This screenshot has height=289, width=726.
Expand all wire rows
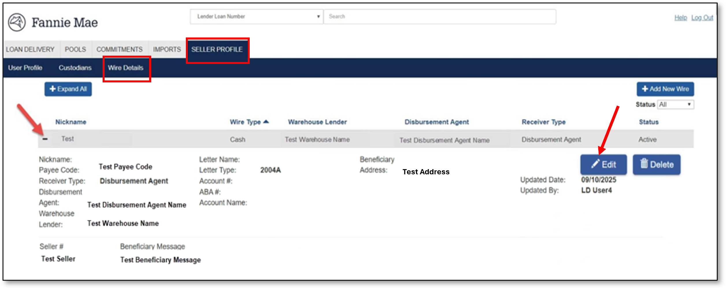pos(68,89)
